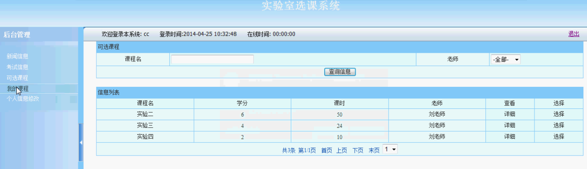Select course 实验四 via 选择 link
Image resolution: width=587 pixels, height=169 pixels.
point(558,137)
